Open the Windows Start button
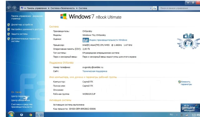This screenshot has height=117, width=200. (11, 115)
